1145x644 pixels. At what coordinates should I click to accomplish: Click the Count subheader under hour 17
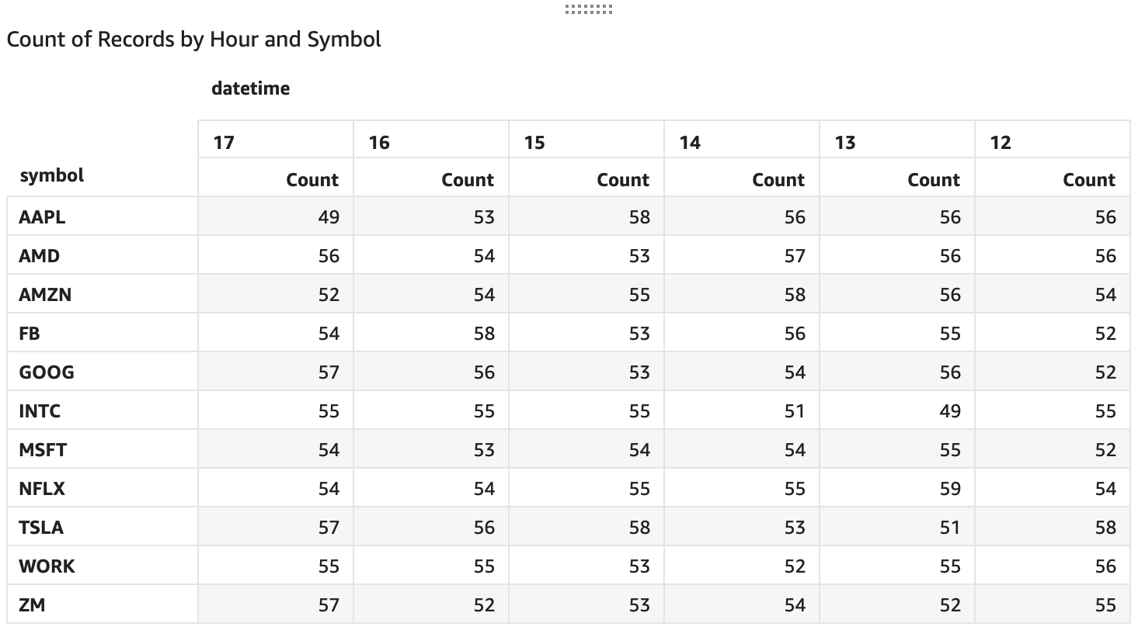point(312,180)
